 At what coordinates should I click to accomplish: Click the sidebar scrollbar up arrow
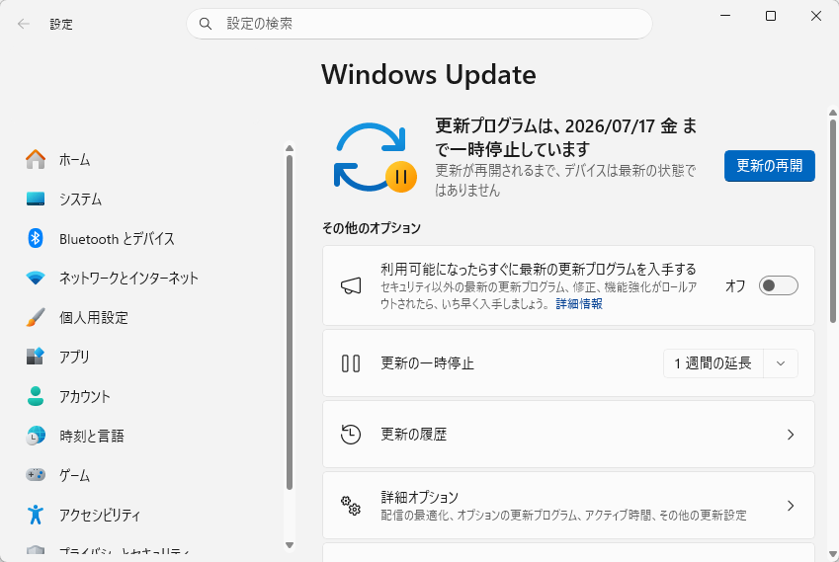pos(290,148)
